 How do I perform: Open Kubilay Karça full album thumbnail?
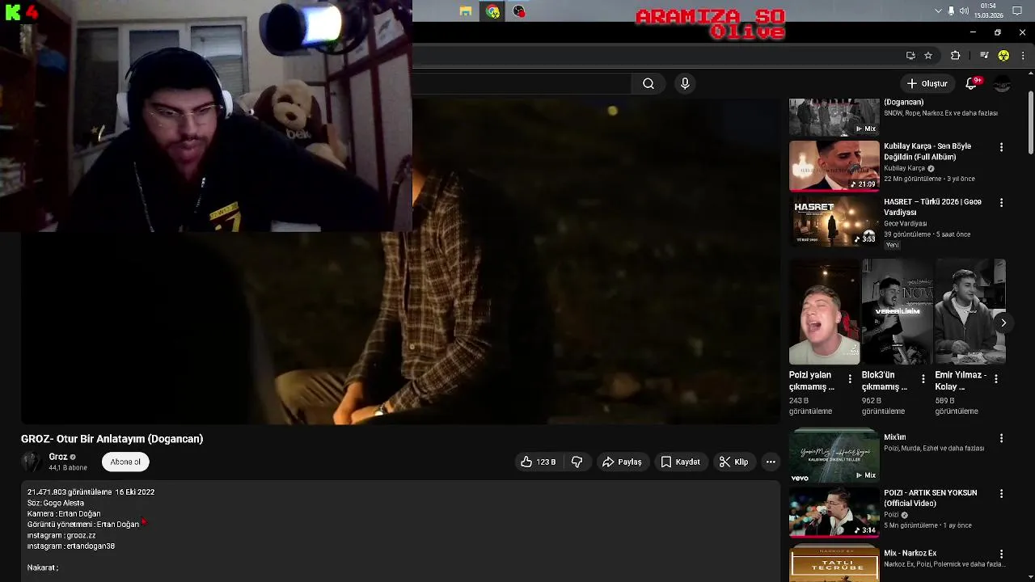point(834,166)
